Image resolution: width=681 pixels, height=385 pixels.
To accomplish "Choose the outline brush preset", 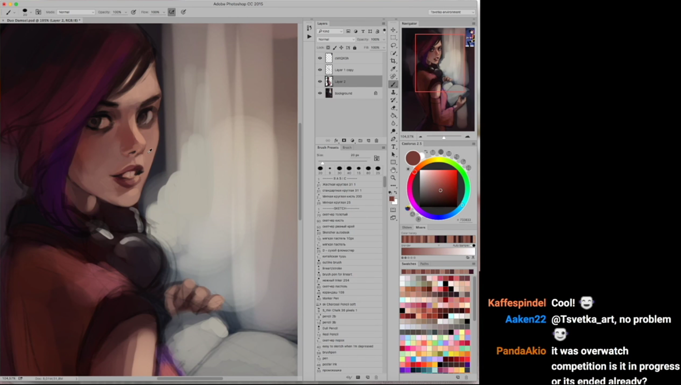I will (x=350, y=262).
